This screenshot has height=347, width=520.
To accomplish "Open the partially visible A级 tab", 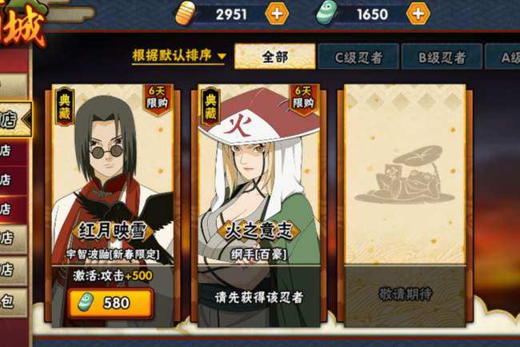I will (x=502, y=57).
